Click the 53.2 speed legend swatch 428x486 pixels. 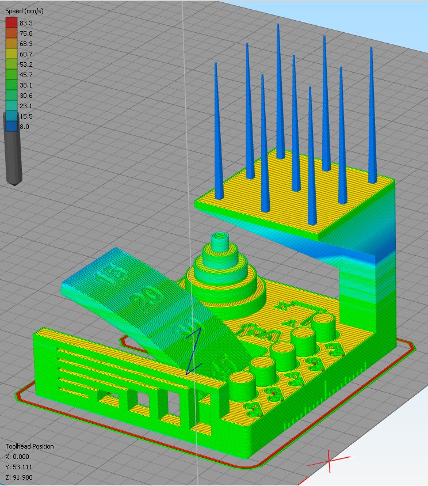(12, 64)
